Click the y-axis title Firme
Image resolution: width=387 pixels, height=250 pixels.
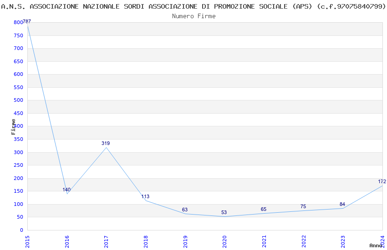coord(13,127)
